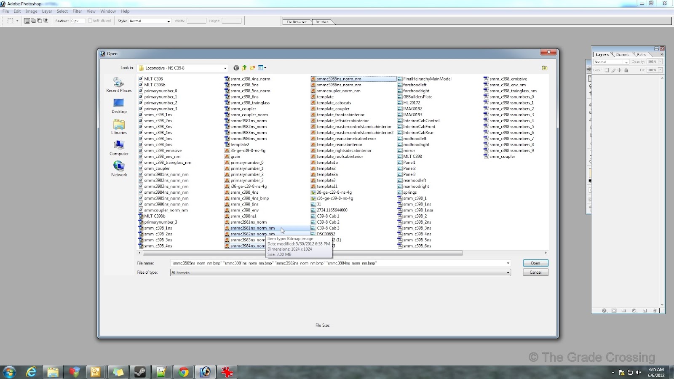Choose Add to Selection mode

pyautogui.click(x=33, y=21)
